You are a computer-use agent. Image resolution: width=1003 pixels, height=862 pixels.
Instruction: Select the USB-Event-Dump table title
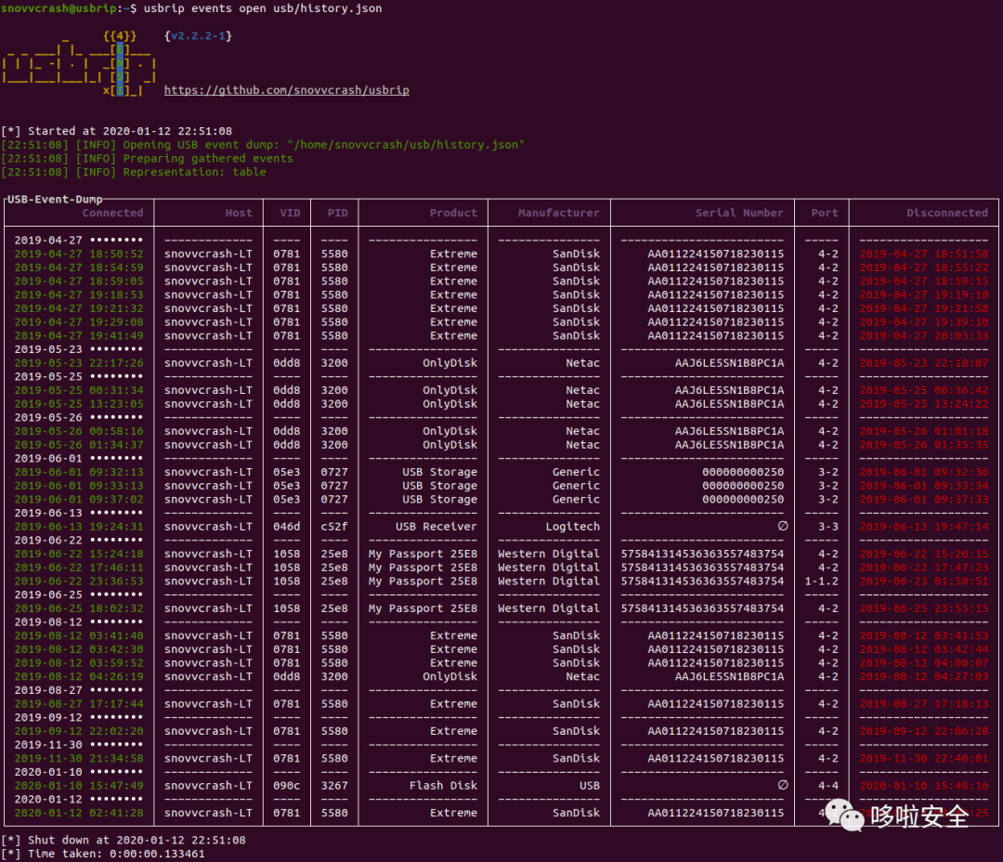click(x=55, y=200)
